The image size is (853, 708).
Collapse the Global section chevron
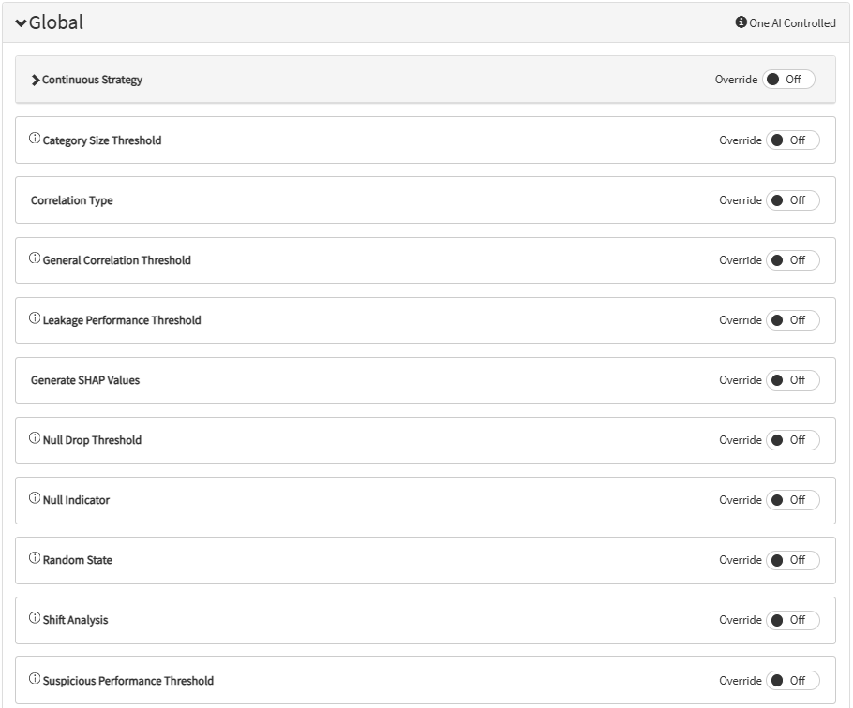tap(22, 23)
